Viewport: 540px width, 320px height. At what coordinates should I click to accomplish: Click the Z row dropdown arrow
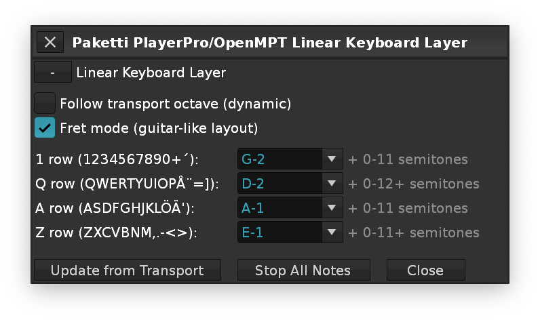point(331,233)
